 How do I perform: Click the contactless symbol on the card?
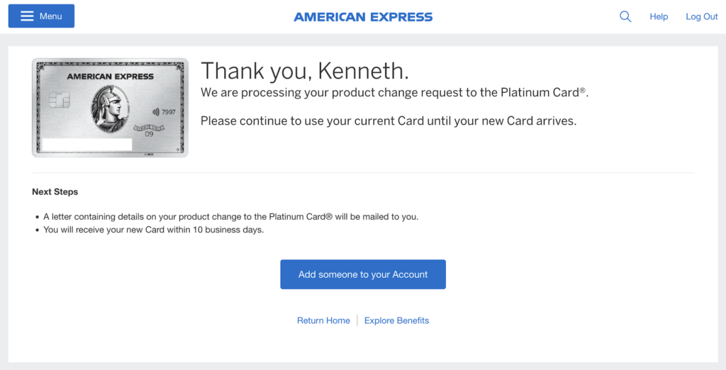click(x=155, y=112)
